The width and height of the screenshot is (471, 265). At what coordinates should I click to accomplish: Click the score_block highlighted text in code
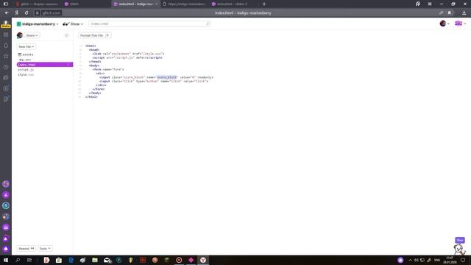pos(167,77)
